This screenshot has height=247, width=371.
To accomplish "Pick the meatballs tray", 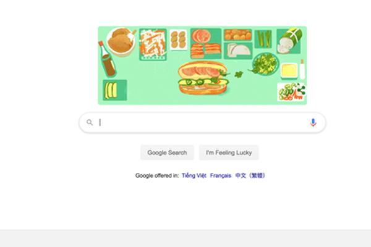I will pos(238,35).
